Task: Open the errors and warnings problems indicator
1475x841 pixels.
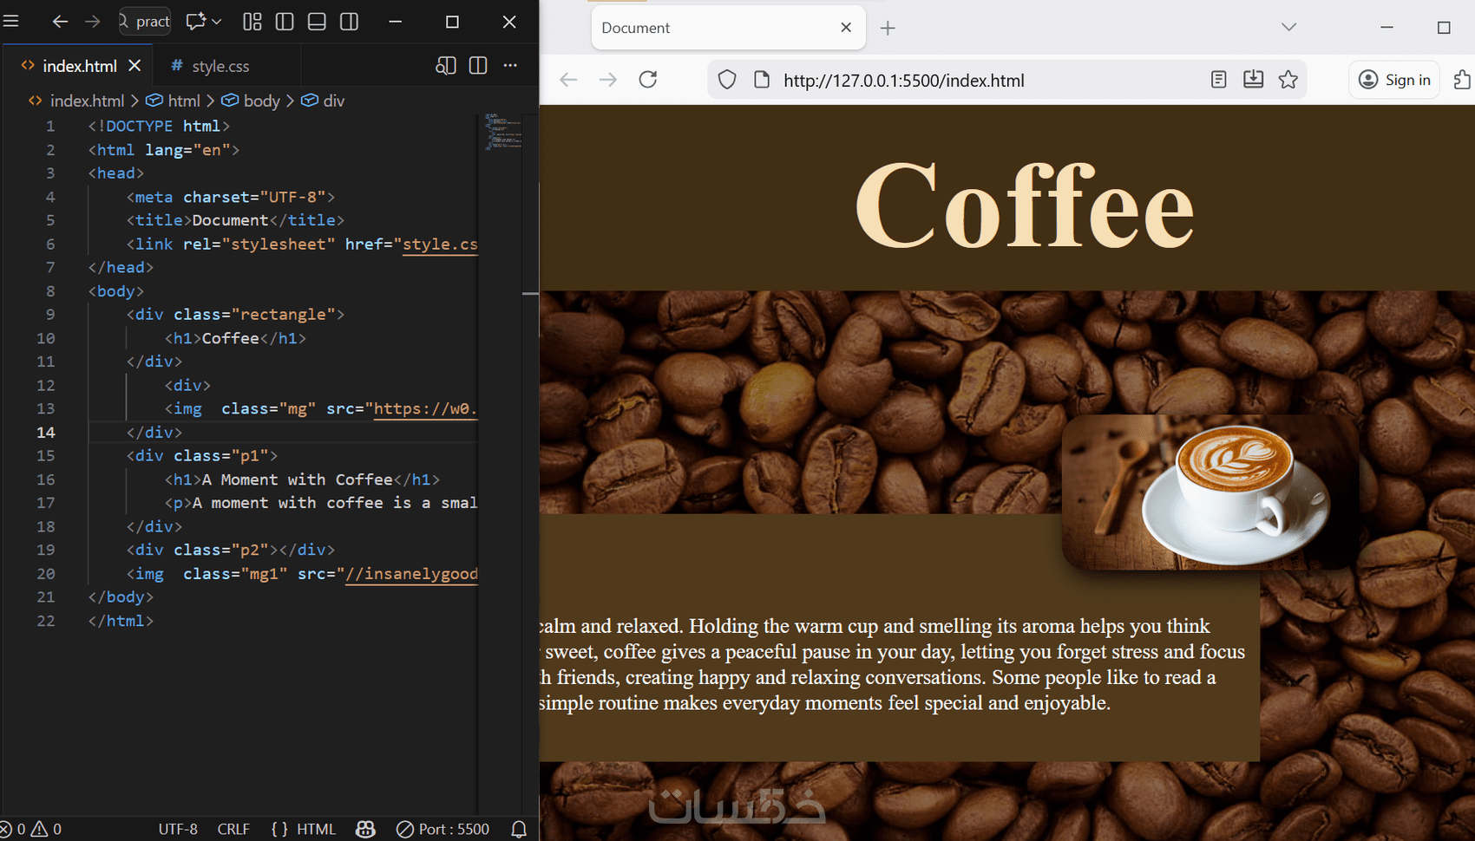Action: tap(31, 830)
